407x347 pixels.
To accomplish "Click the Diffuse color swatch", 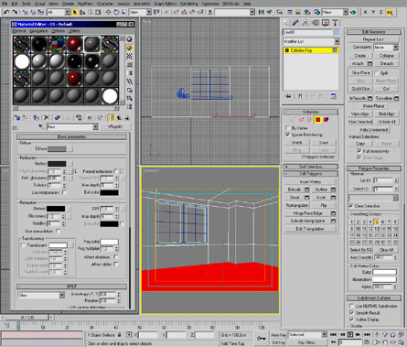I will 57,149.
